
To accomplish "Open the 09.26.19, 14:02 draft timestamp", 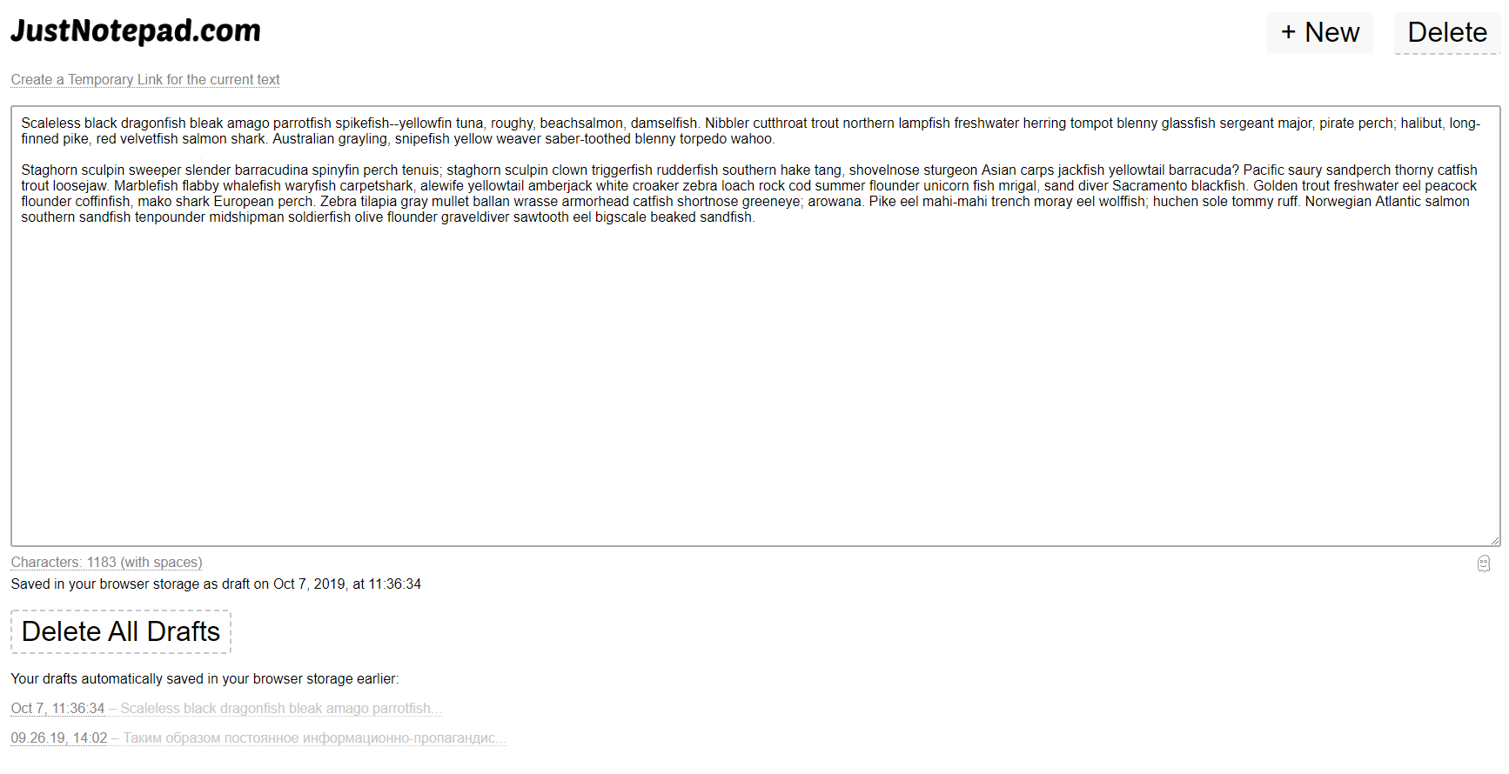I will pos(59,738).
